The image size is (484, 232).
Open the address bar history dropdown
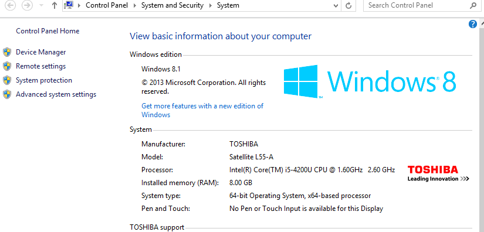pos(336,5)
